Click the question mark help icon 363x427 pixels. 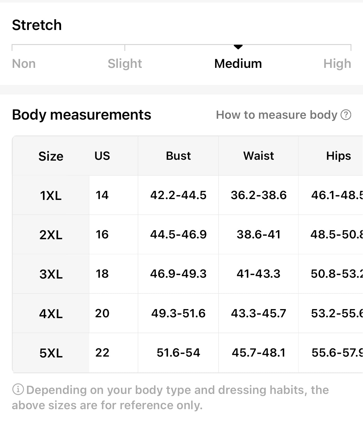pyautogui.click(x=346, y=115)
